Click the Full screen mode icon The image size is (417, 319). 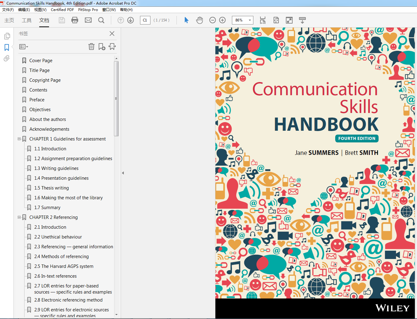point(289,20)
